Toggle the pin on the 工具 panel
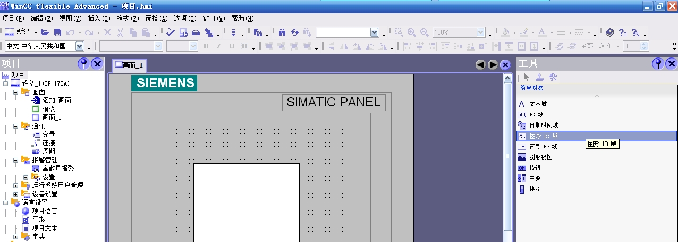678x242 pixels. point(658,64)
